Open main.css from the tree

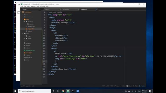point(31,24)
